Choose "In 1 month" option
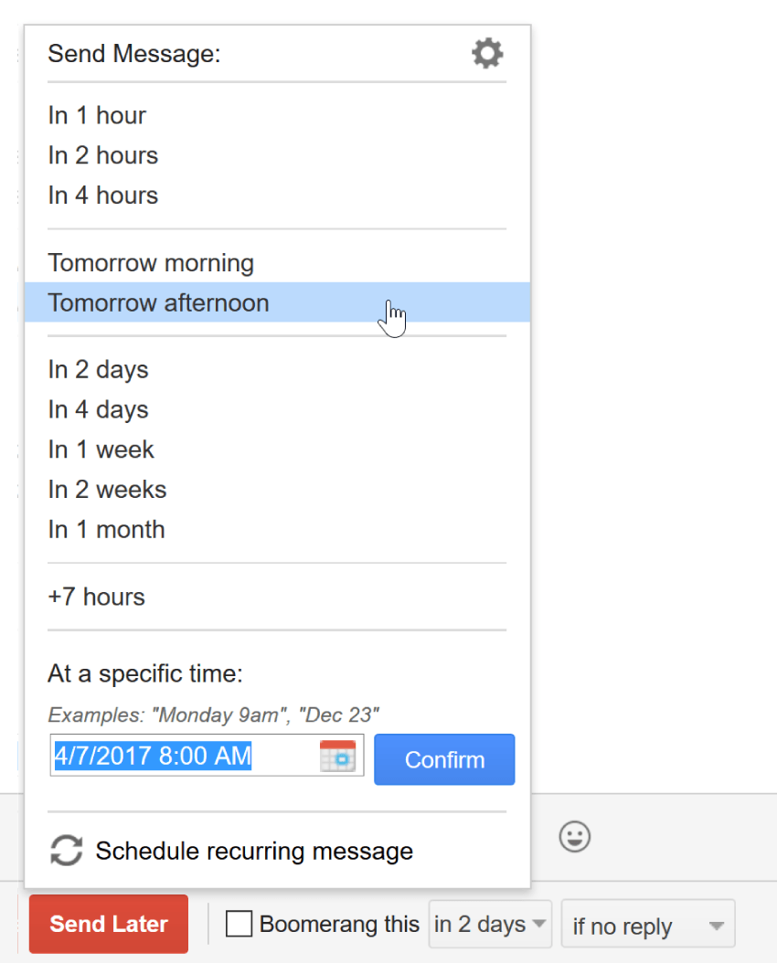 pyautogui.click(x=106, y=530)
